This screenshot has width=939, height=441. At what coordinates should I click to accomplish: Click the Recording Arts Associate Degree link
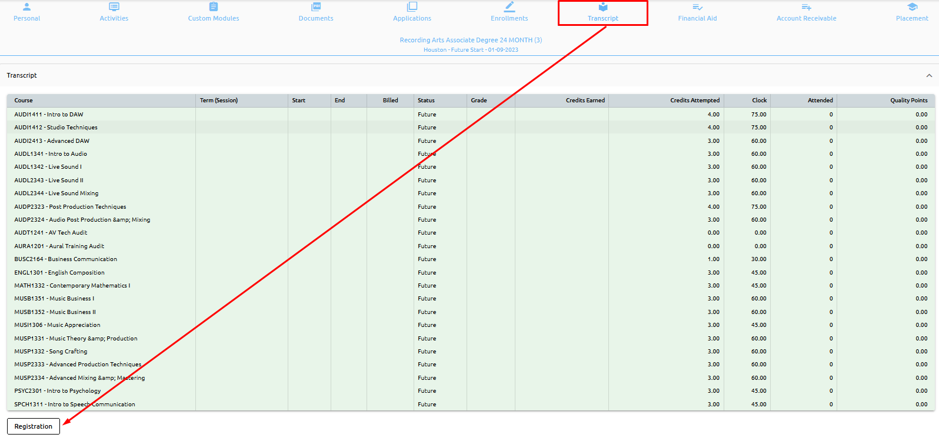[471, 40]
